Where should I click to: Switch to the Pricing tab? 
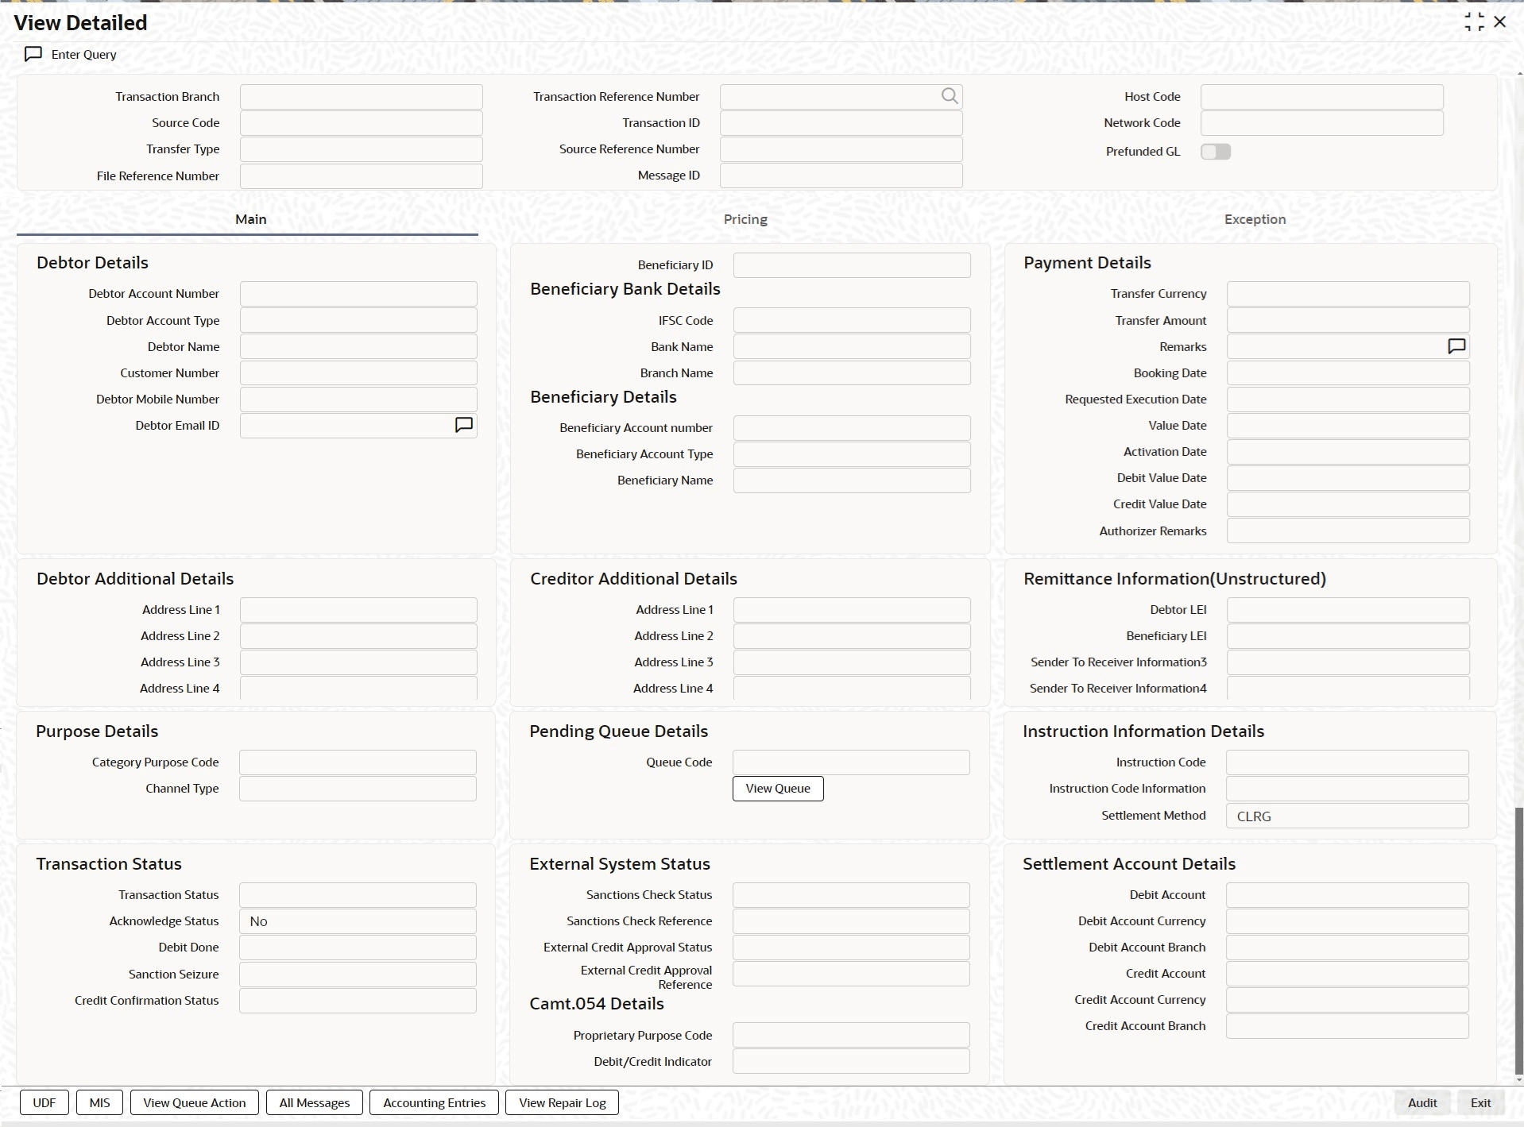[745, 219]
